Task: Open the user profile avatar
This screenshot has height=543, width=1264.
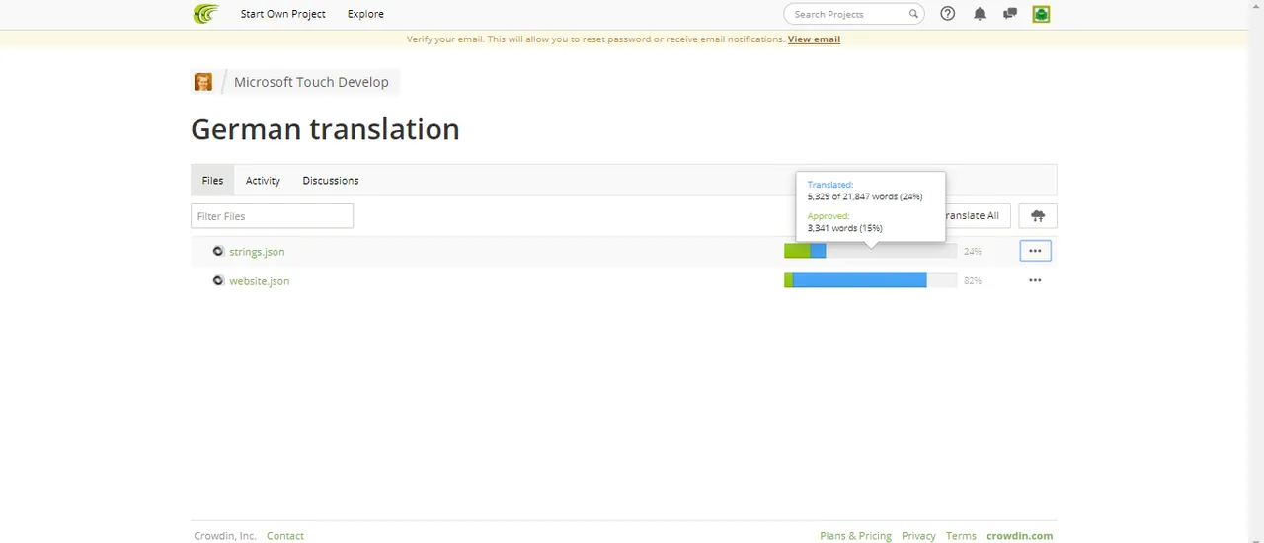Action: [x=1041, y=14]
